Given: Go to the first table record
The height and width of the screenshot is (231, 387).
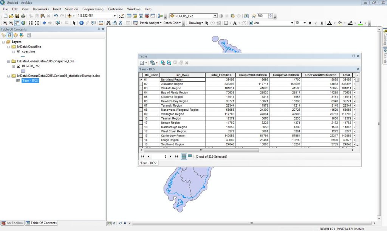Looking at the screenshot, I should (142, 157).
